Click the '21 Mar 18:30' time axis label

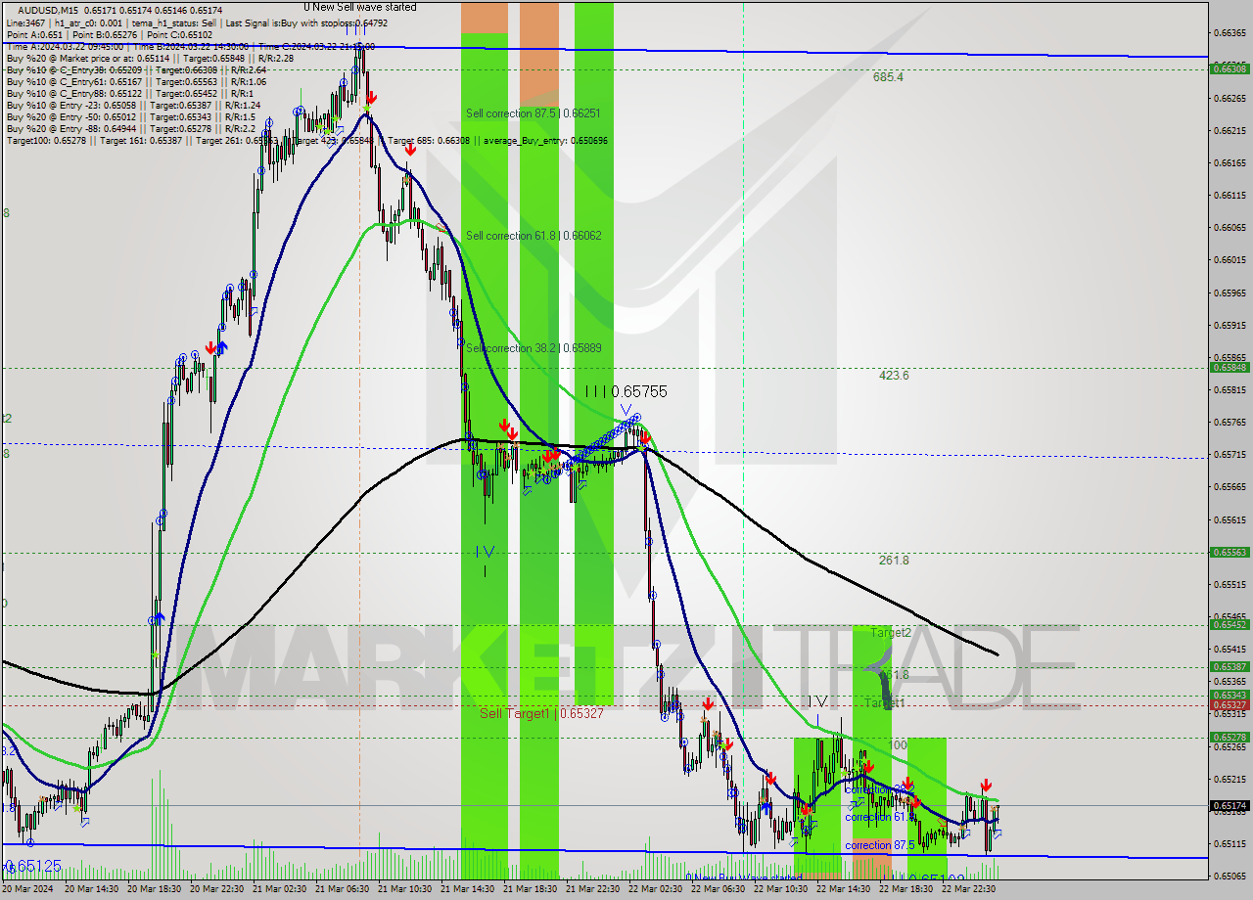tap(531, 889)
